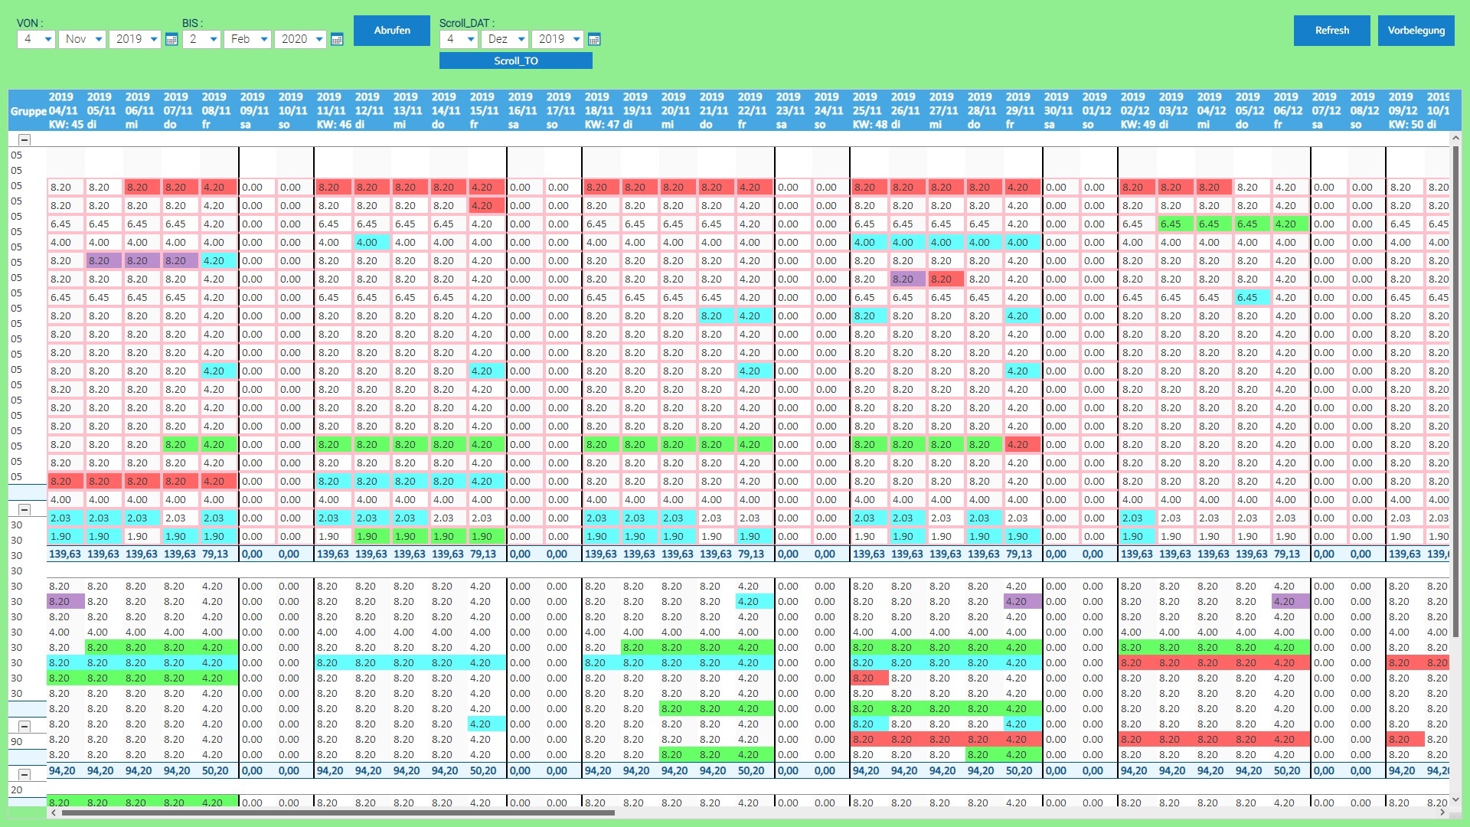Click the Vorbelegung button
Screen dimensions: 1470x827
click(x=1416, y=31)
